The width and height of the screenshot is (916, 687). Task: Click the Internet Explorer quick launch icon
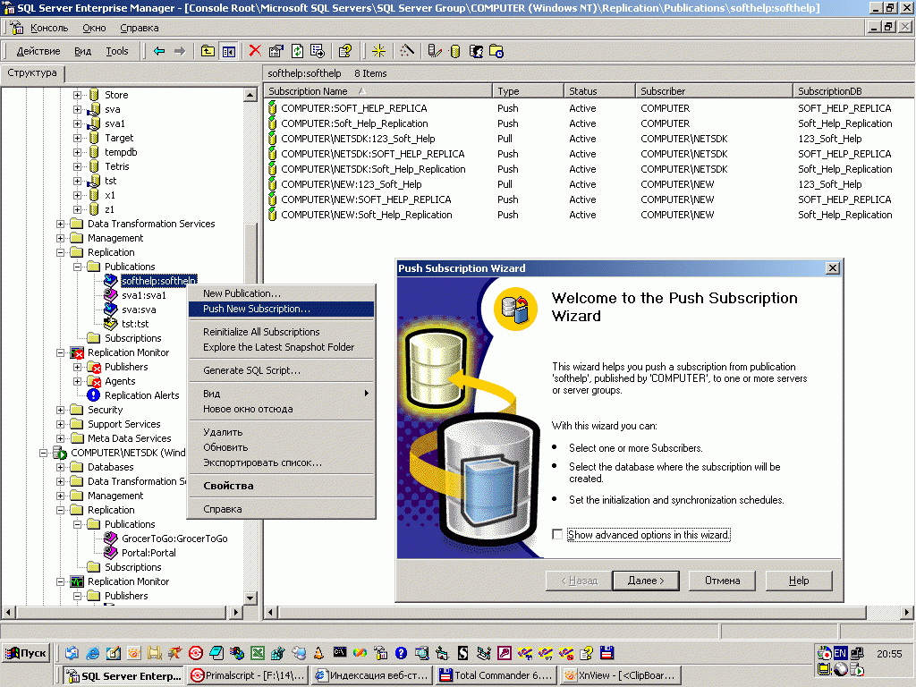click(x=92, y=653)
